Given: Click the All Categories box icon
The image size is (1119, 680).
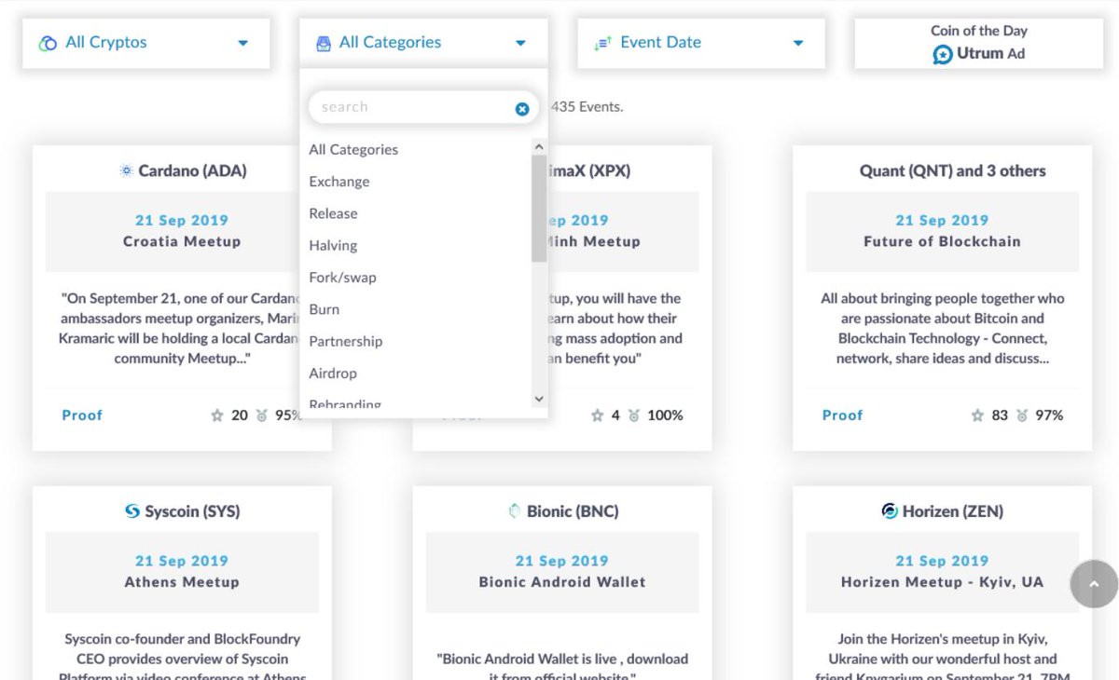Looking at the screenshot, I should tap(324, 43).
